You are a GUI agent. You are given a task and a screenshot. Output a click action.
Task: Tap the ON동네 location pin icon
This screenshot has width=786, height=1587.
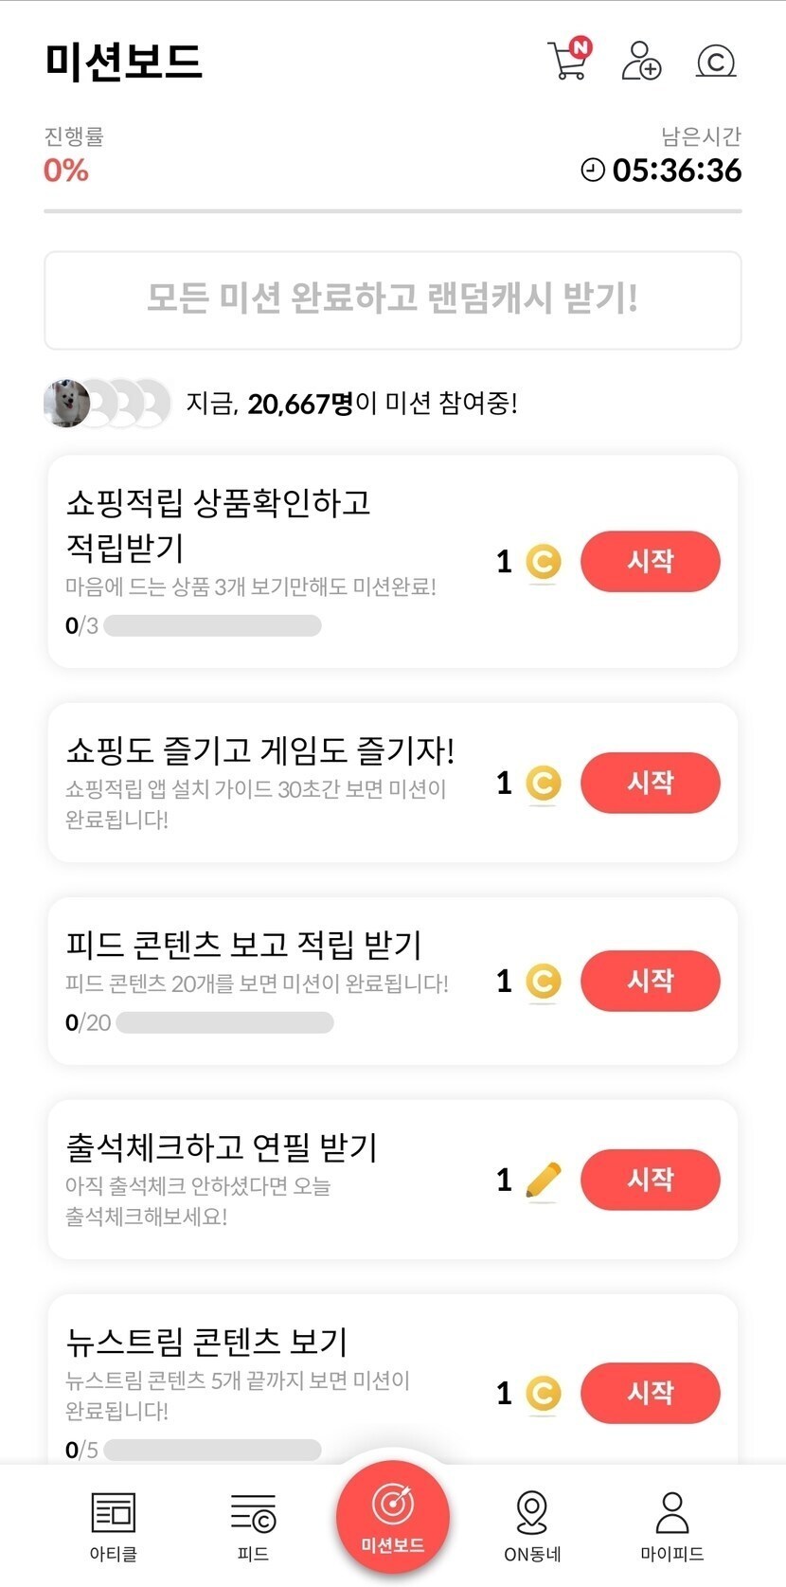pos(532,1512)
